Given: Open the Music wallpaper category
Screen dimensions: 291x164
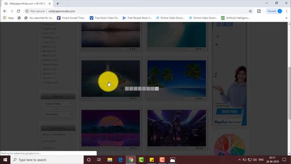Looking at the screenshot, I should point(49,56).
